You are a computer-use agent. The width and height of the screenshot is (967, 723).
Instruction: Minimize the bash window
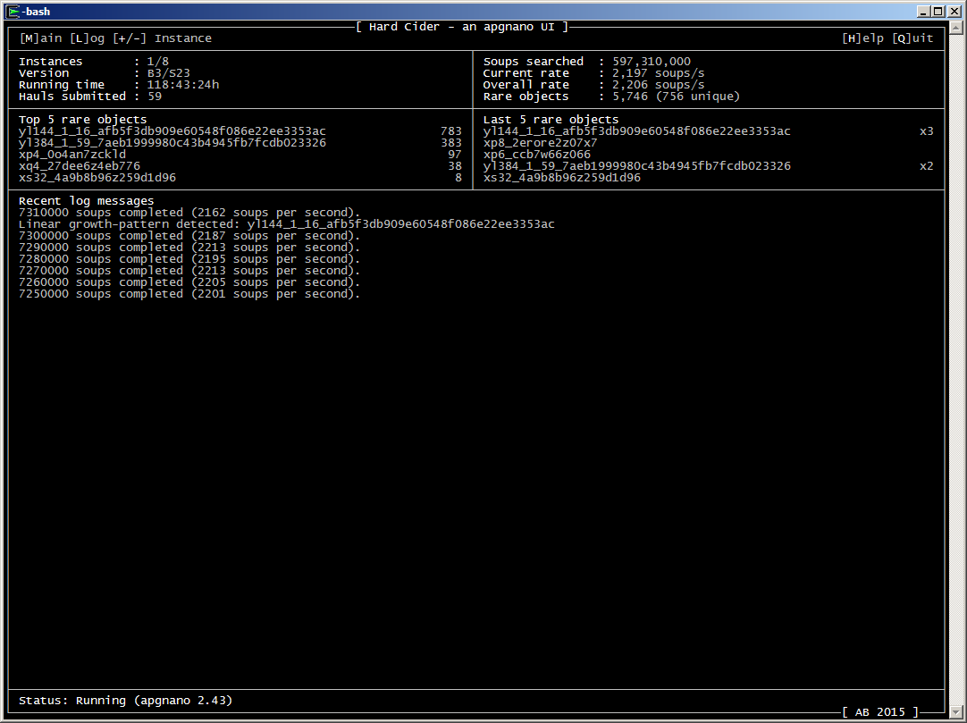pyautogui.click(x=921, y=12)
